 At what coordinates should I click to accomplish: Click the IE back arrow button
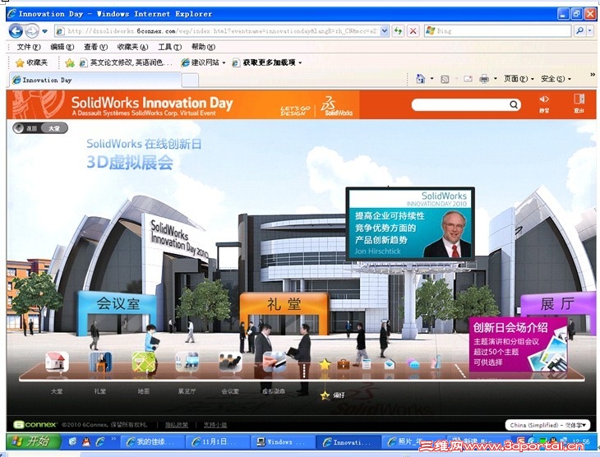16,31
